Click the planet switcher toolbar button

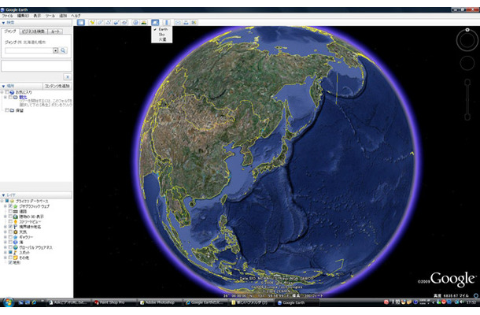[155, 22]
